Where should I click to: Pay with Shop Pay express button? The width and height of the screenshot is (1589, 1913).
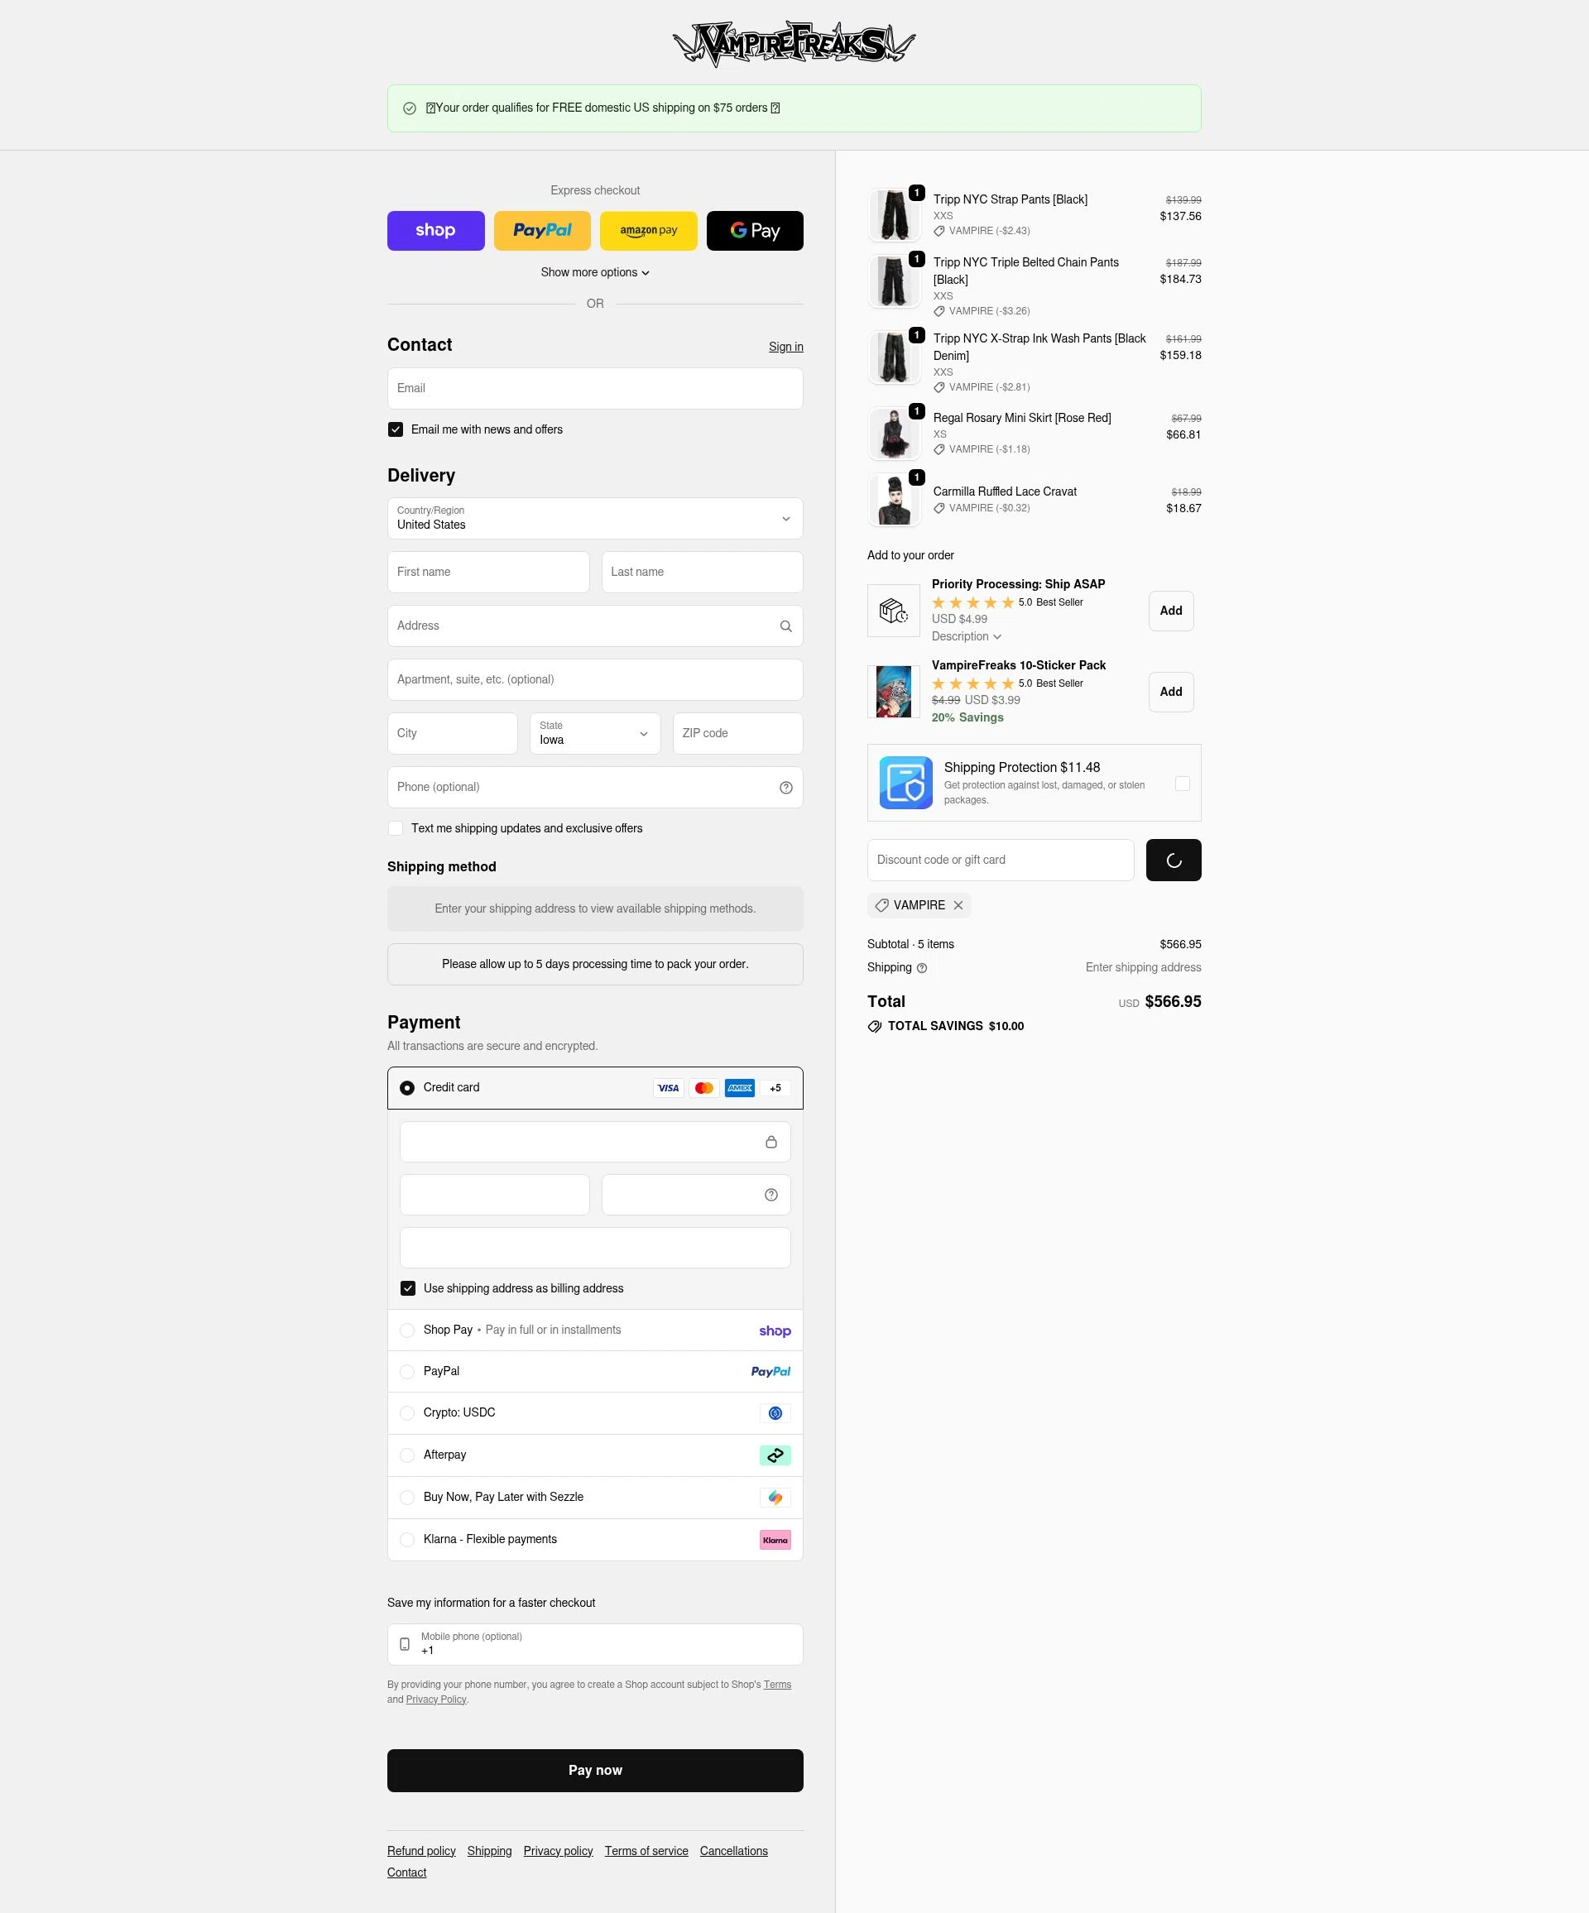(x=435, y=231)
